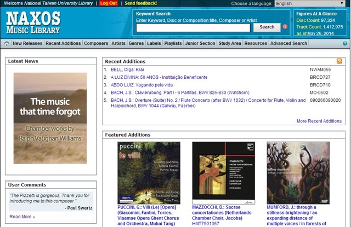
Task: Click the Track Count 1,412,975 figure
Action: click(320, 27)
